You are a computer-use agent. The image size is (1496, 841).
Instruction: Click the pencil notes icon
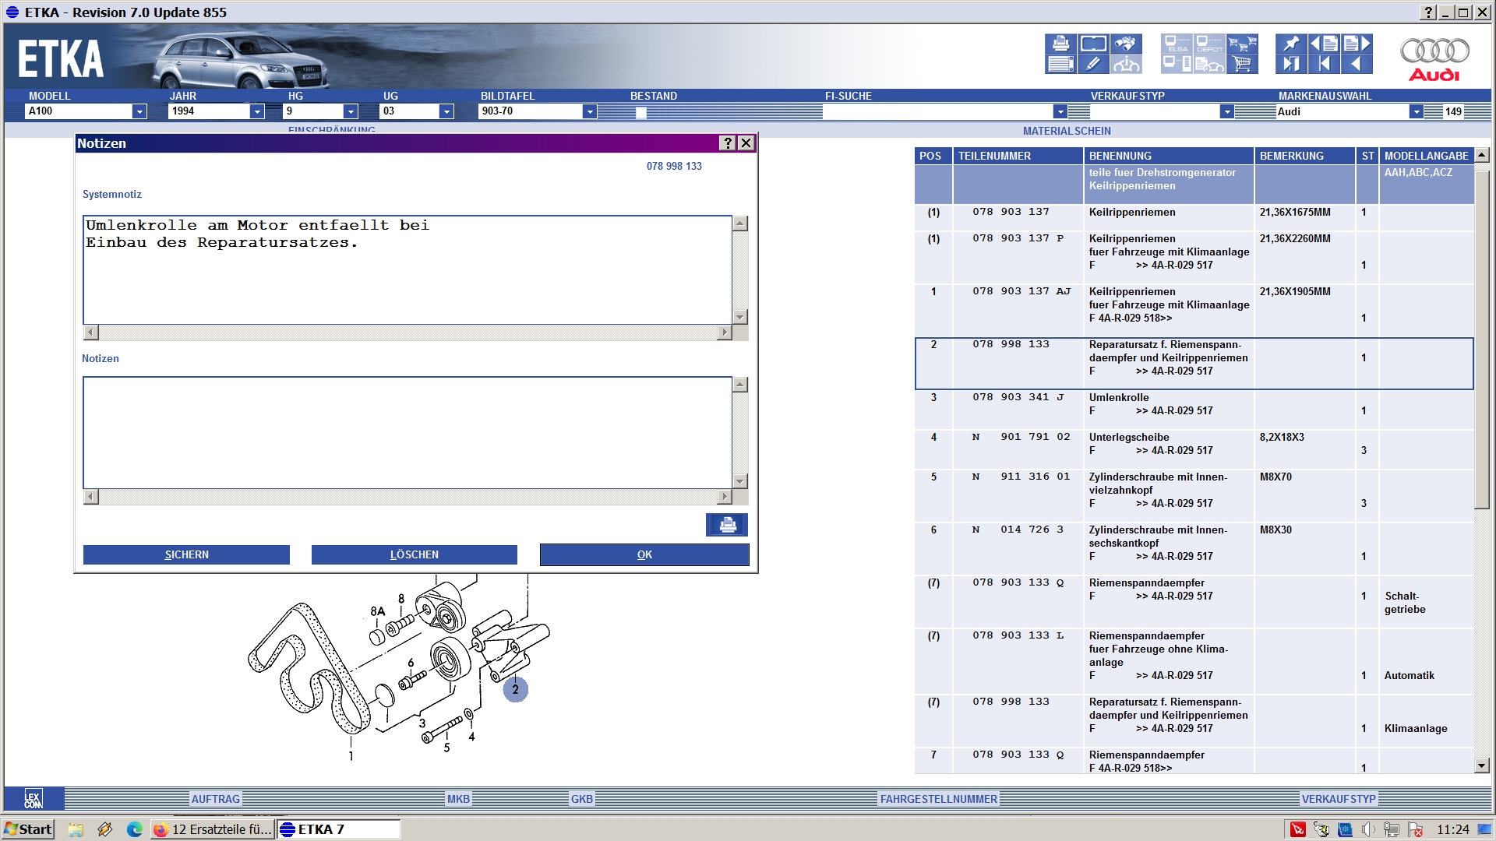click(1093, 64)
